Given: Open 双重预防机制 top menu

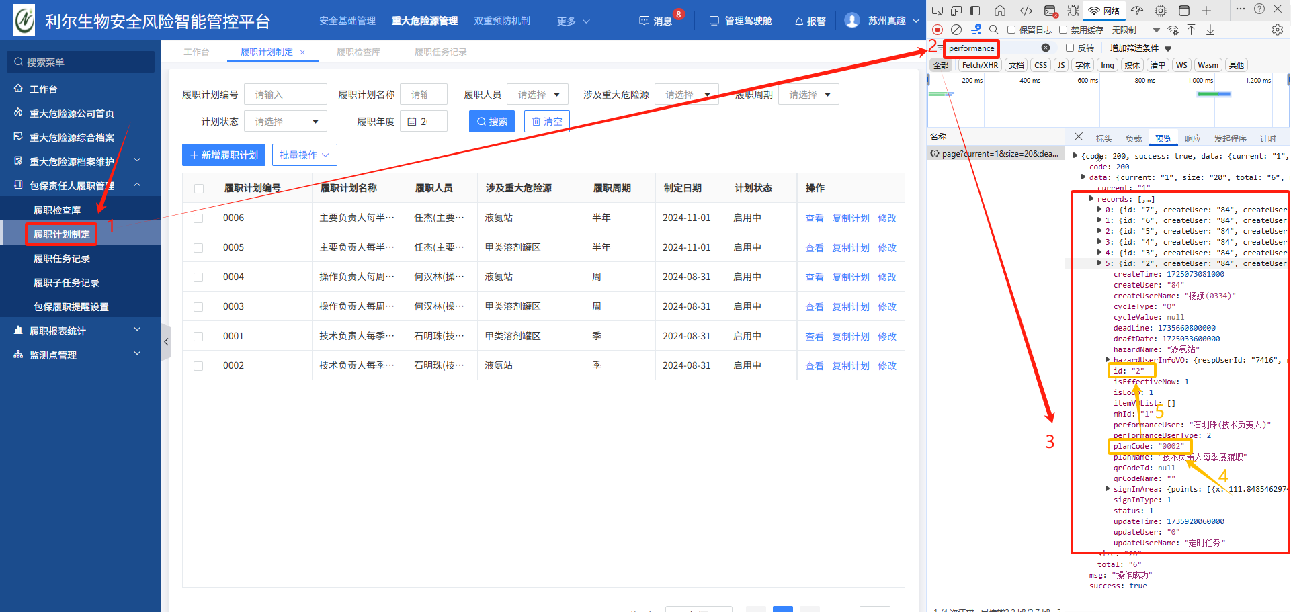Looking at the screenshot, I should (x=502, y=21).
